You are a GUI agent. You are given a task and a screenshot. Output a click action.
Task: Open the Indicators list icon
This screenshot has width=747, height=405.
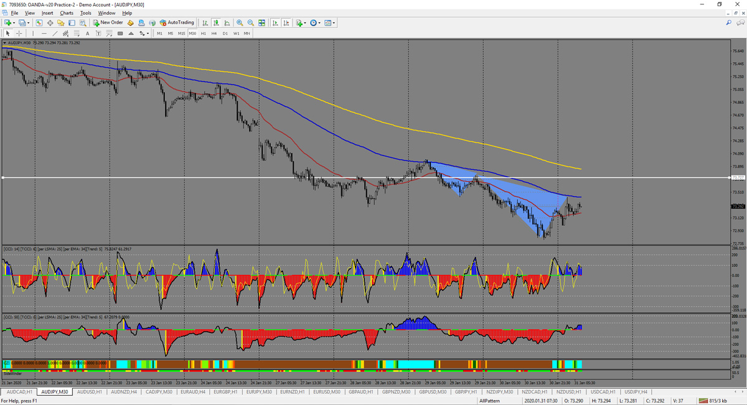pos(299,23)
